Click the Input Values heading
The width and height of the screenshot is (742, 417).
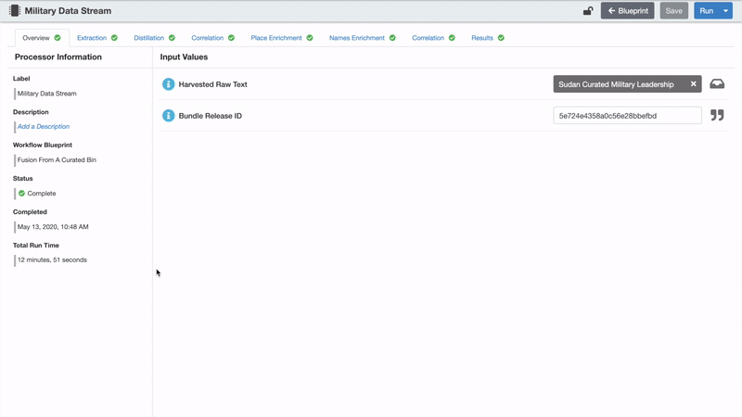click(184, 57)
